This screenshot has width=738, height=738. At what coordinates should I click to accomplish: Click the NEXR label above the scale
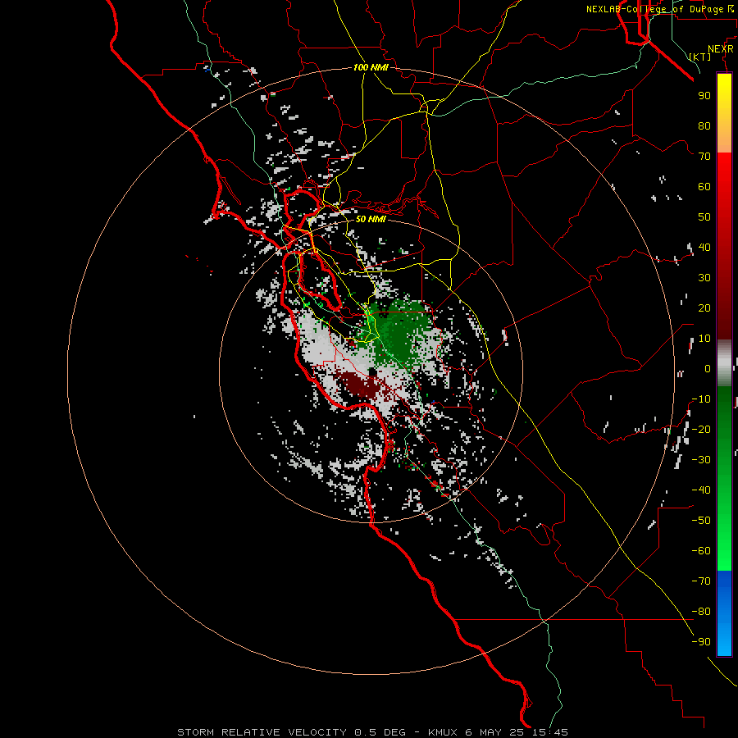pyautogui.click(x=720, y=49)
